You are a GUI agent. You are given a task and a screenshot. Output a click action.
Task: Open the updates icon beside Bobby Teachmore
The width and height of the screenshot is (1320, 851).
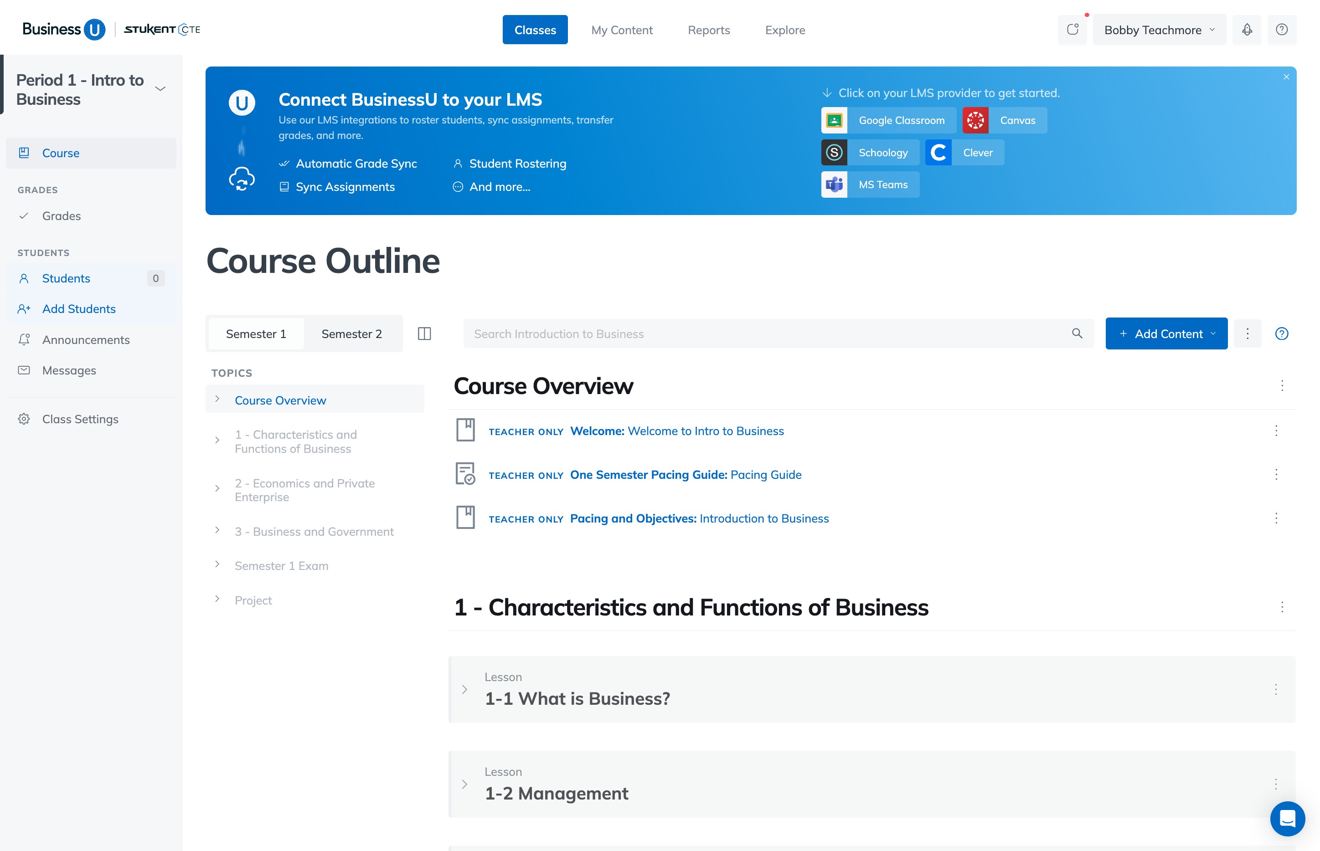[x=1072, y=30]
